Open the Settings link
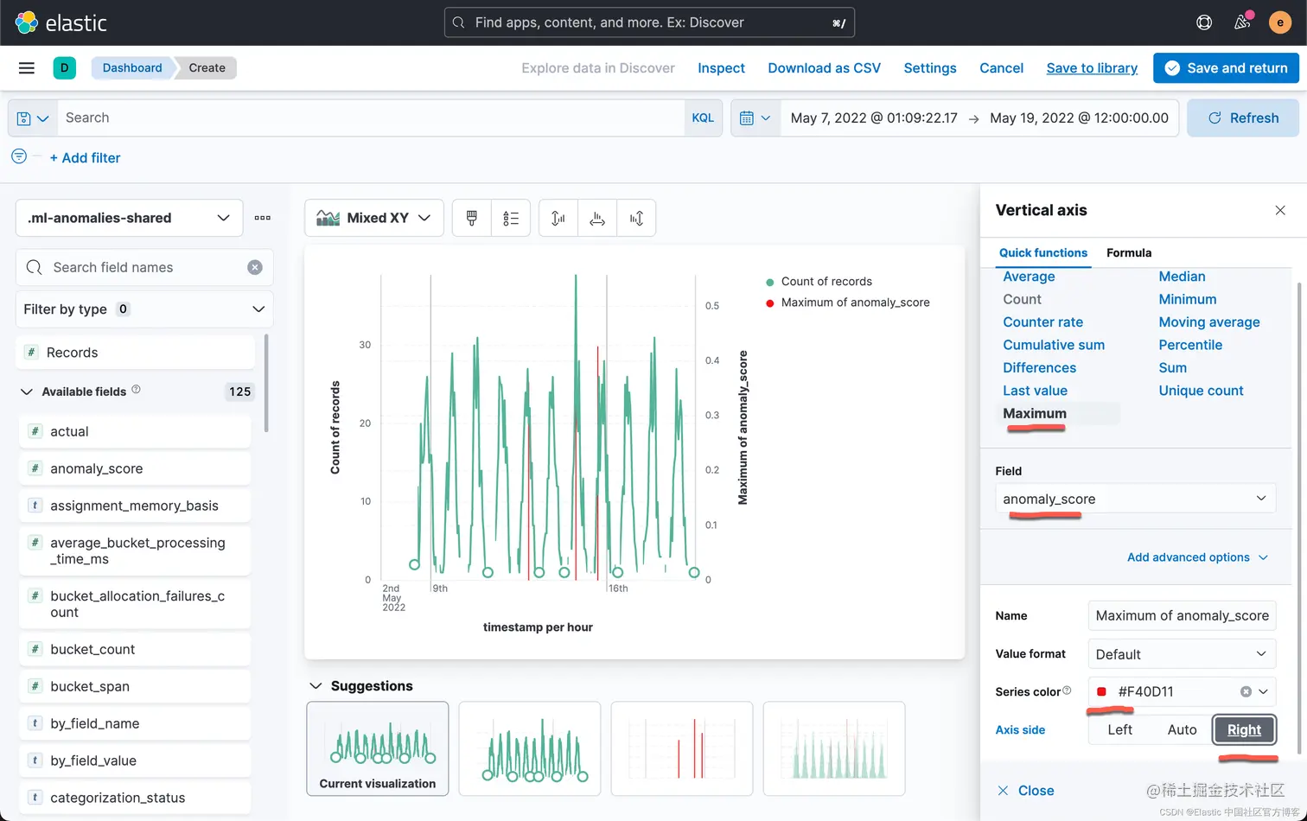Image resolution: width=1307 pixels, height=821 pixels. [930, 67]
